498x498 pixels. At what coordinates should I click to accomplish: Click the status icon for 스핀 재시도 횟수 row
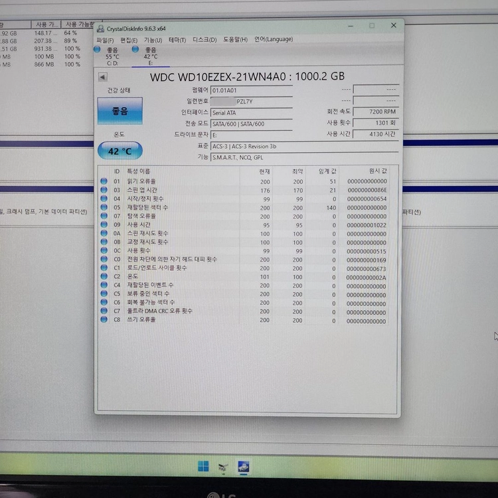point(104,233)
